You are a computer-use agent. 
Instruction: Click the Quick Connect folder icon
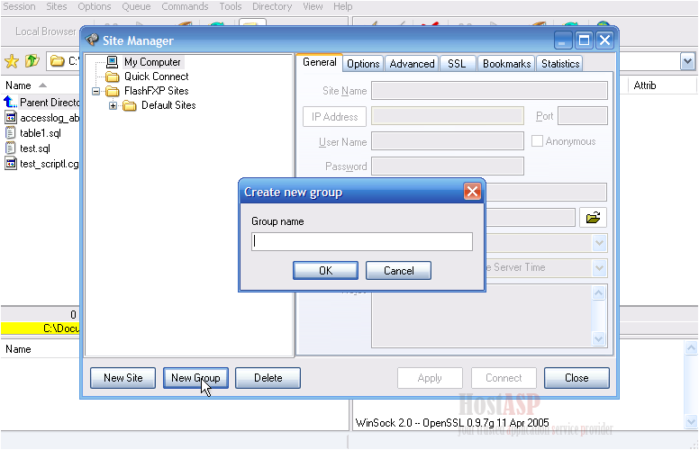113,76
